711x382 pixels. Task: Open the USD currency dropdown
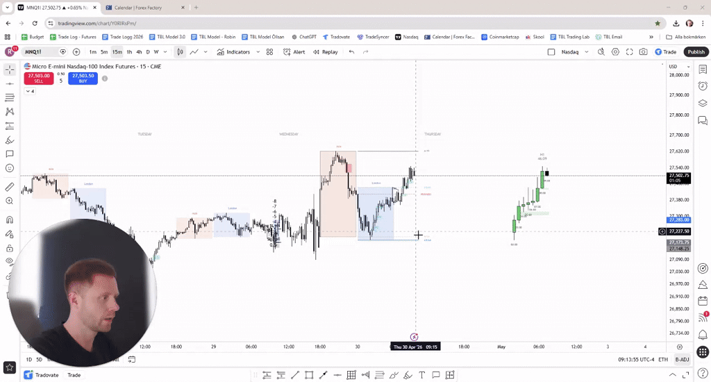(x=679, y=66)
